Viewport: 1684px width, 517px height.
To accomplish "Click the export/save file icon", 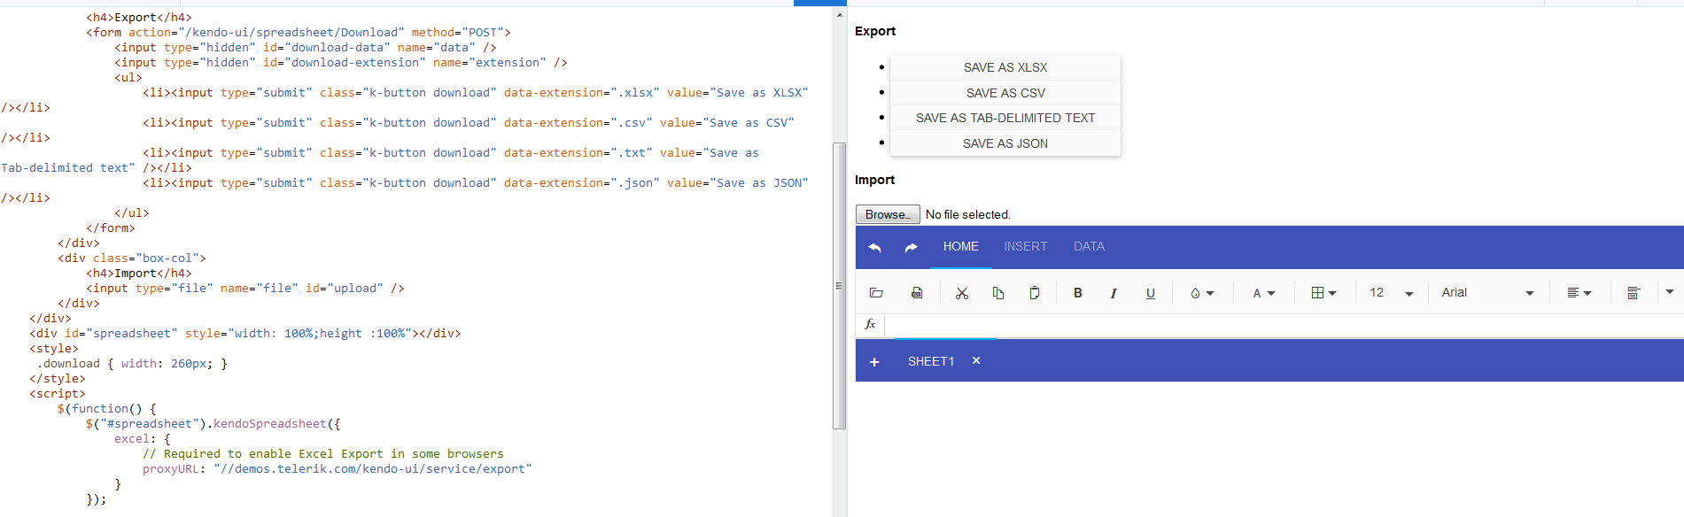I will point(917,293).
